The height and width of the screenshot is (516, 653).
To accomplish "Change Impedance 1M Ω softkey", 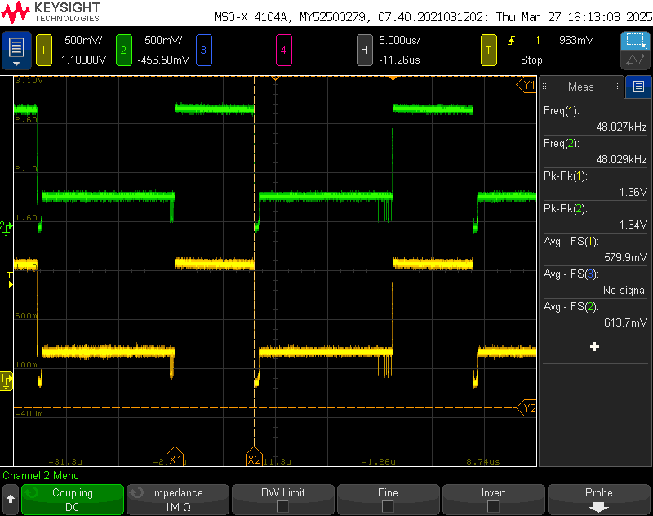I will [178, 500].
